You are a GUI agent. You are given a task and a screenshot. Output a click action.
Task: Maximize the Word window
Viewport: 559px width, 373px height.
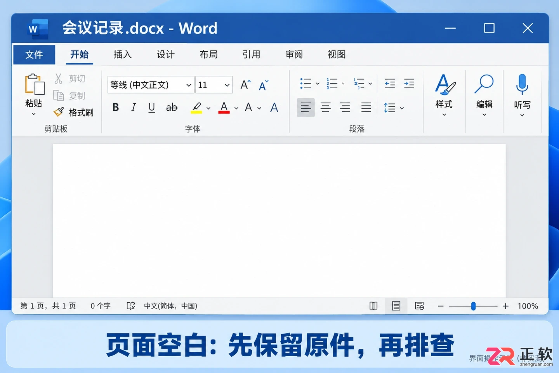point(489,28)
